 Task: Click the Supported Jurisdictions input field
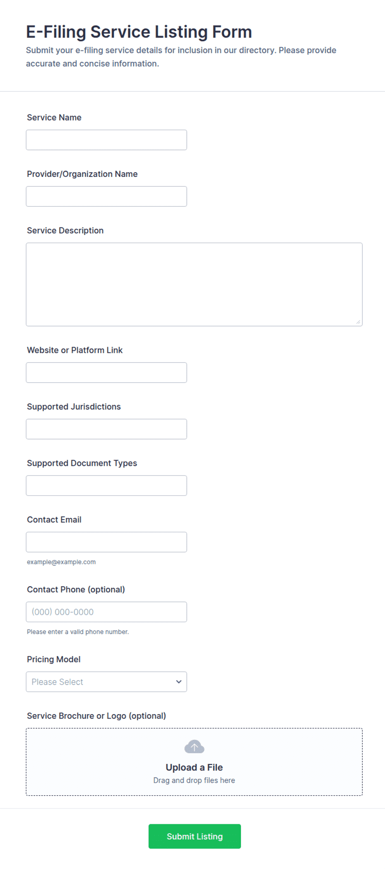106,429
